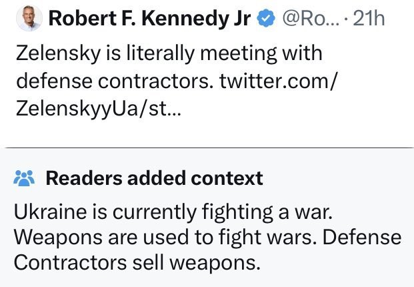
Task: Click the dot separator before 21h
Action: tap(346, 20)
